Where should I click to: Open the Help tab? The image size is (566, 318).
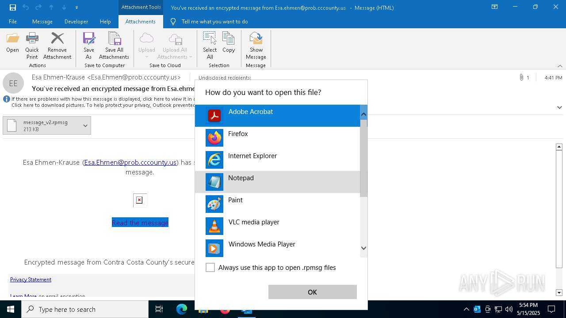[x=105, y=22]
